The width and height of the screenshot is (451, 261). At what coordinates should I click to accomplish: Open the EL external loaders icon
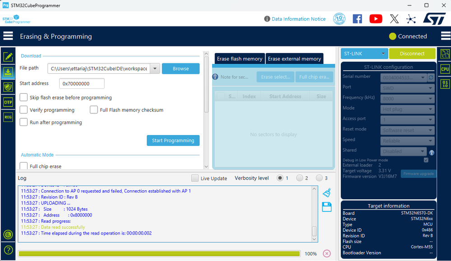(x=8, y=234)
